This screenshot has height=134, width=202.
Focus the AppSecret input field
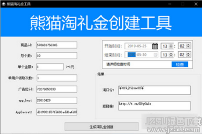click(57, 112)
